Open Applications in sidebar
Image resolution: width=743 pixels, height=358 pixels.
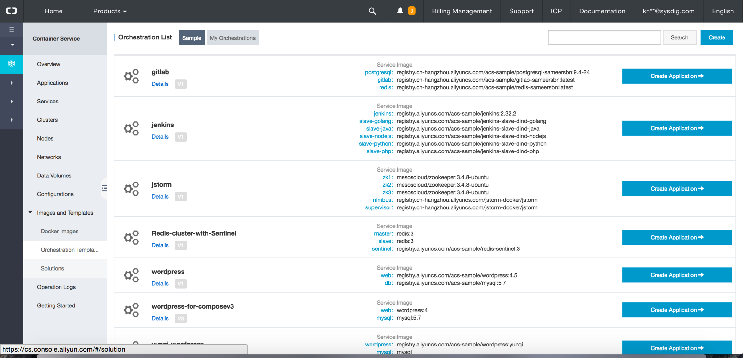pyautogui.click(x=53, y=83)
